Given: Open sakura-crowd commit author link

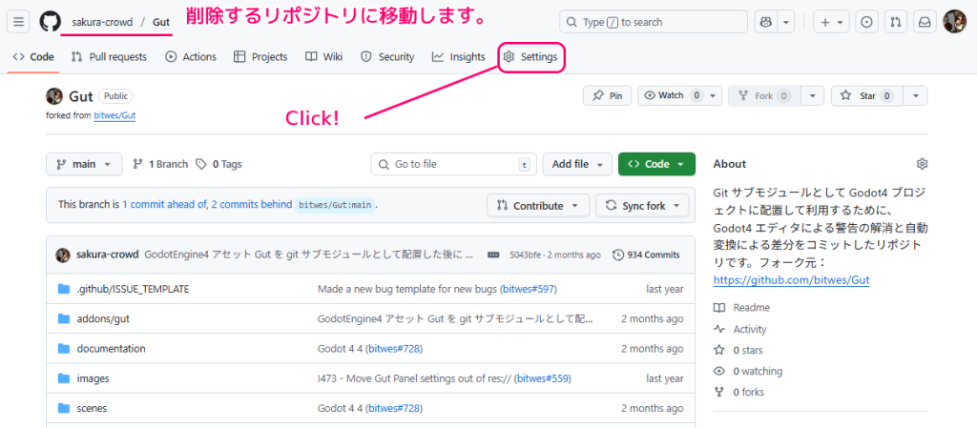Looking at the screenshot, I should [107, 255].
